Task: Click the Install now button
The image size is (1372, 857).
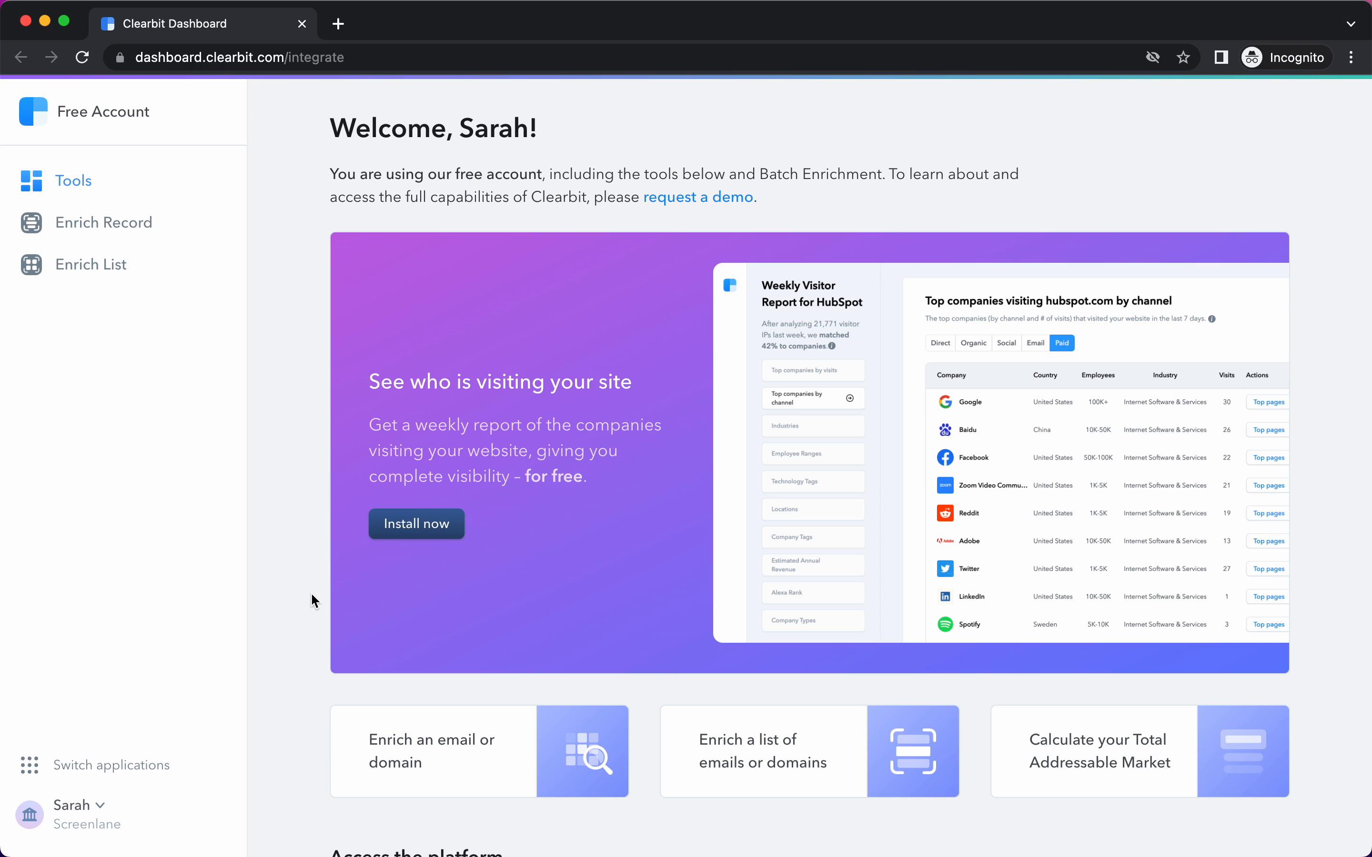Action: pyautogui.click(x=416, y=523)
